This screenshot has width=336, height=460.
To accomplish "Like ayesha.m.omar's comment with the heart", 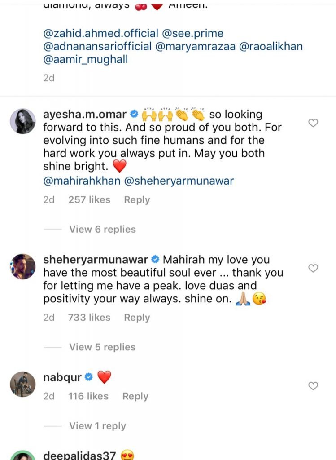I will [x=314, y=123].
